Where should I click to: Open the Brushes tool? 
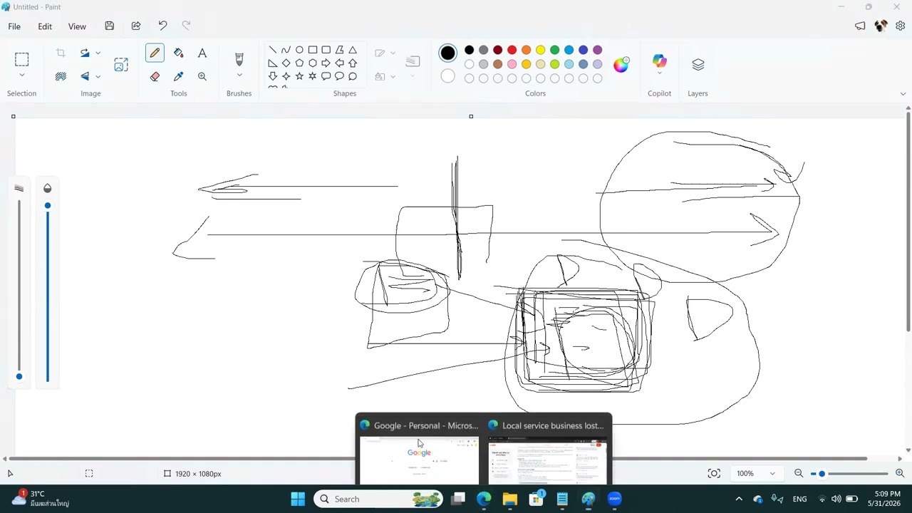[x=239, y=59]
